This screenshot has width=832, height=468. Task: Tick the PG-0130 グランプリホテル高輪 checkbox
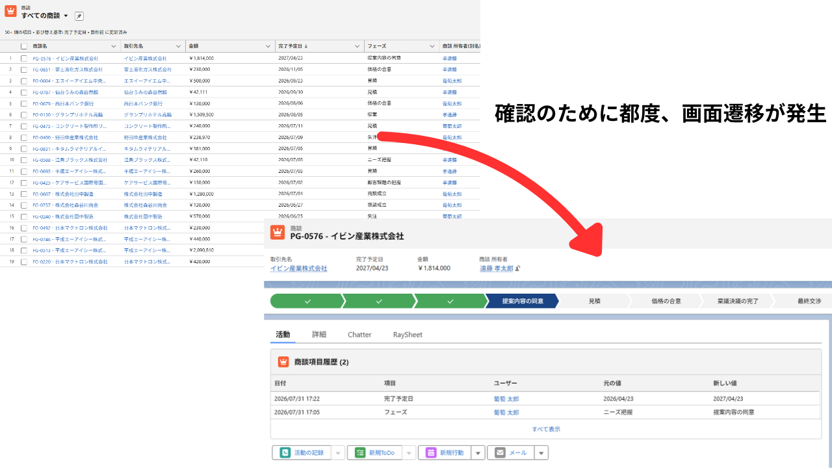[24, 115]
